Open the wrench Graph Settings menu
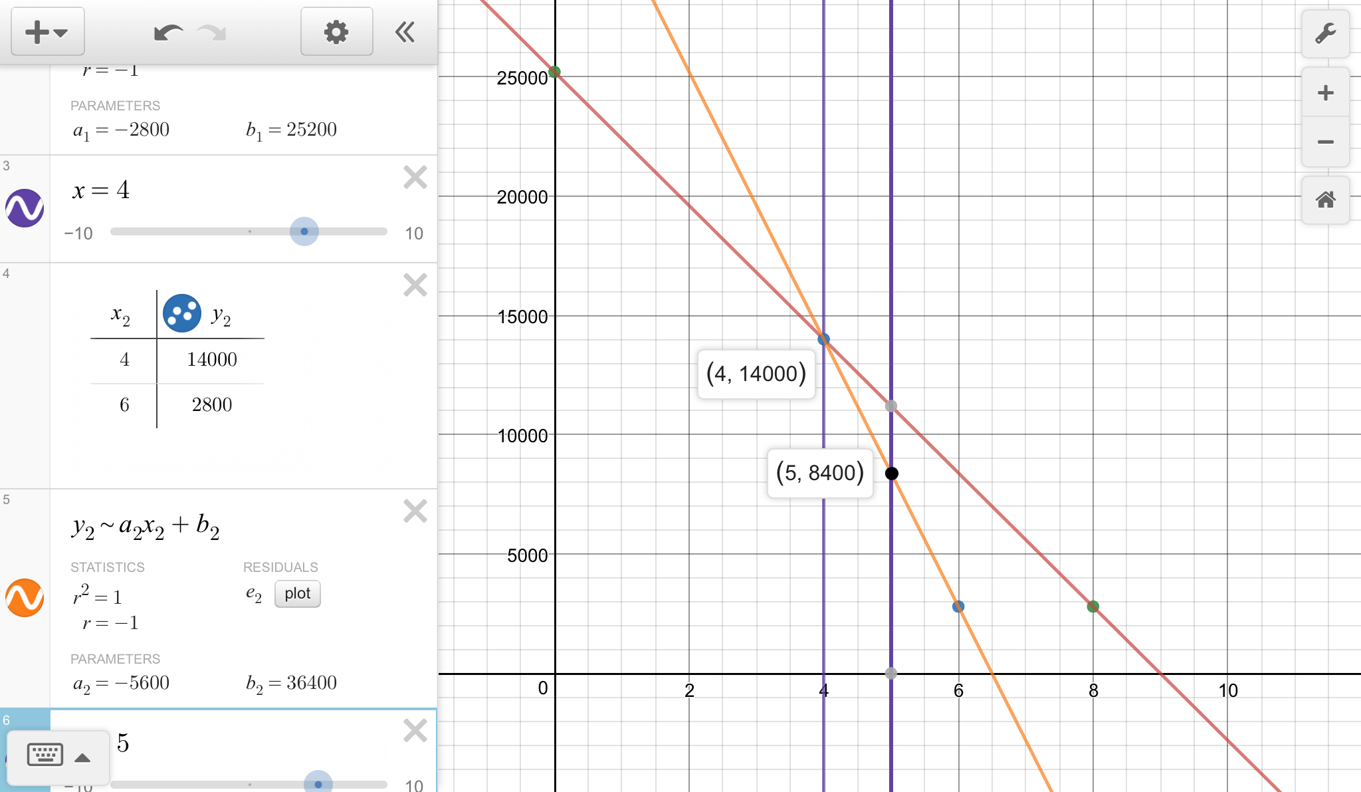 (x=1325, y=33)
